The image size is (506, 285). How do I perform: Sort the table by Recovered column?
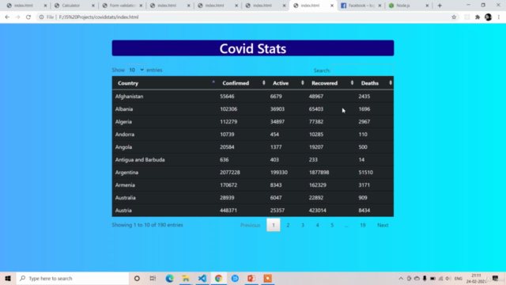click(330, 83)
